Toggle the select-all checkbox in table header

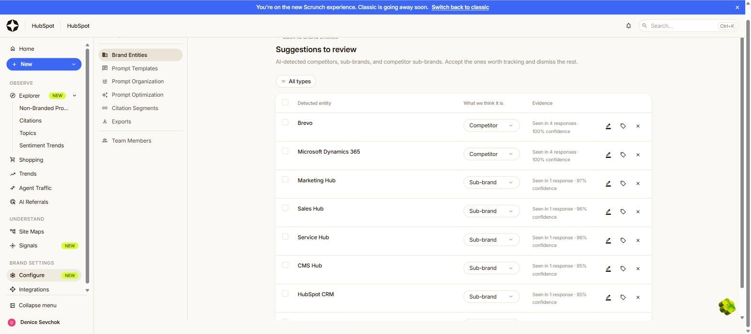(285, 102)
